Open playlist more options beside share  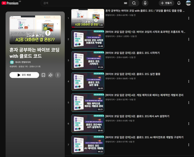click(58, 75)
